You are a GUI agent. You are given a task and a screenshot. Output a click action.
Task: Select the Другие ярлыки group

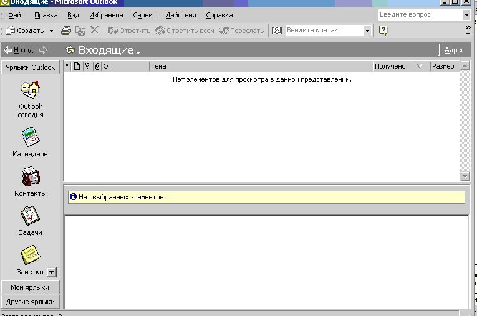pyautogui.click(x=30, y=302)
